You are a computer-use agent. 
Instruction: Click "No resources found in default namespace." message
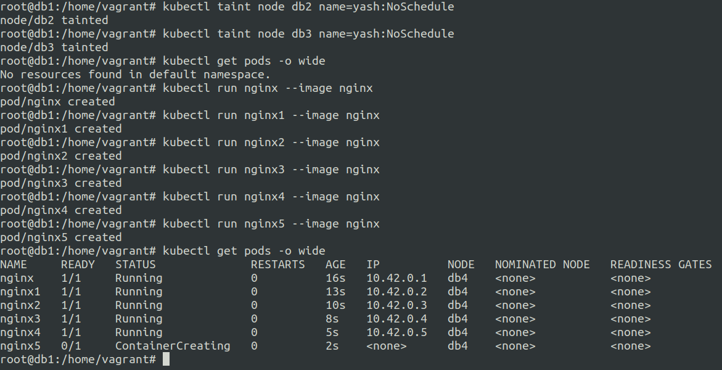136,75
